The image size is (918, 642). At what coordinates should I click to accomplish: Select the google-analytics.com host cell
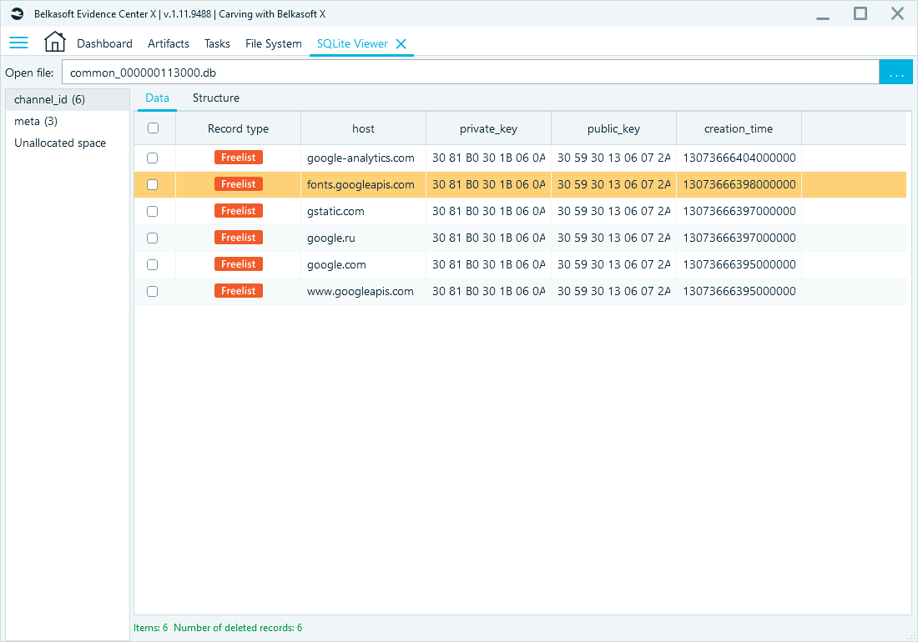click(363, 158)
